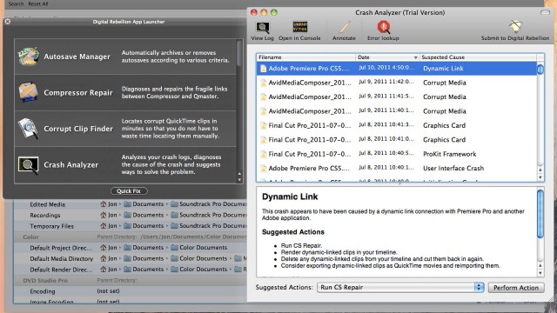Close the Digital Rebellion App Launcher panel
Screen dimensions: 557x313
pyautogui.click(x=8, y=22)
